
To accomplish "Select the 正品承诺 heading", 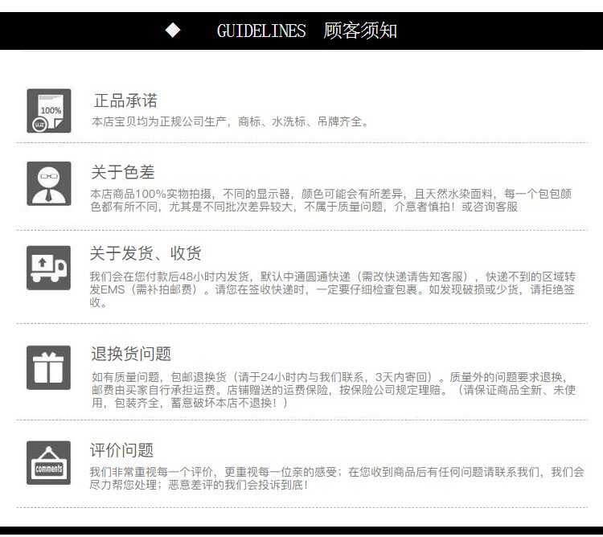I will pos(125,100).
